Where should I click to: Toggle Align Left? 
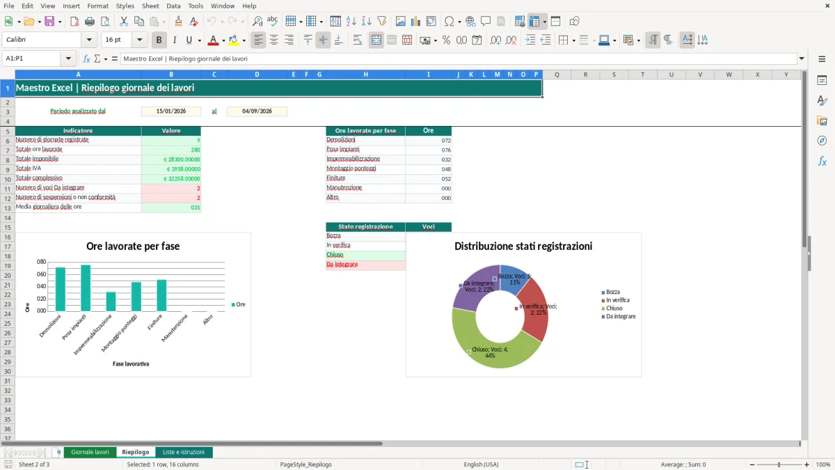(x=258, y=40)
